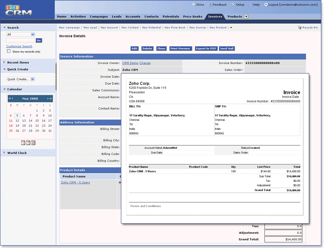Screen dimensions: 325x248
Task: Click the Logout X icon
Action: pyautogui.click(x=266, y=5)
